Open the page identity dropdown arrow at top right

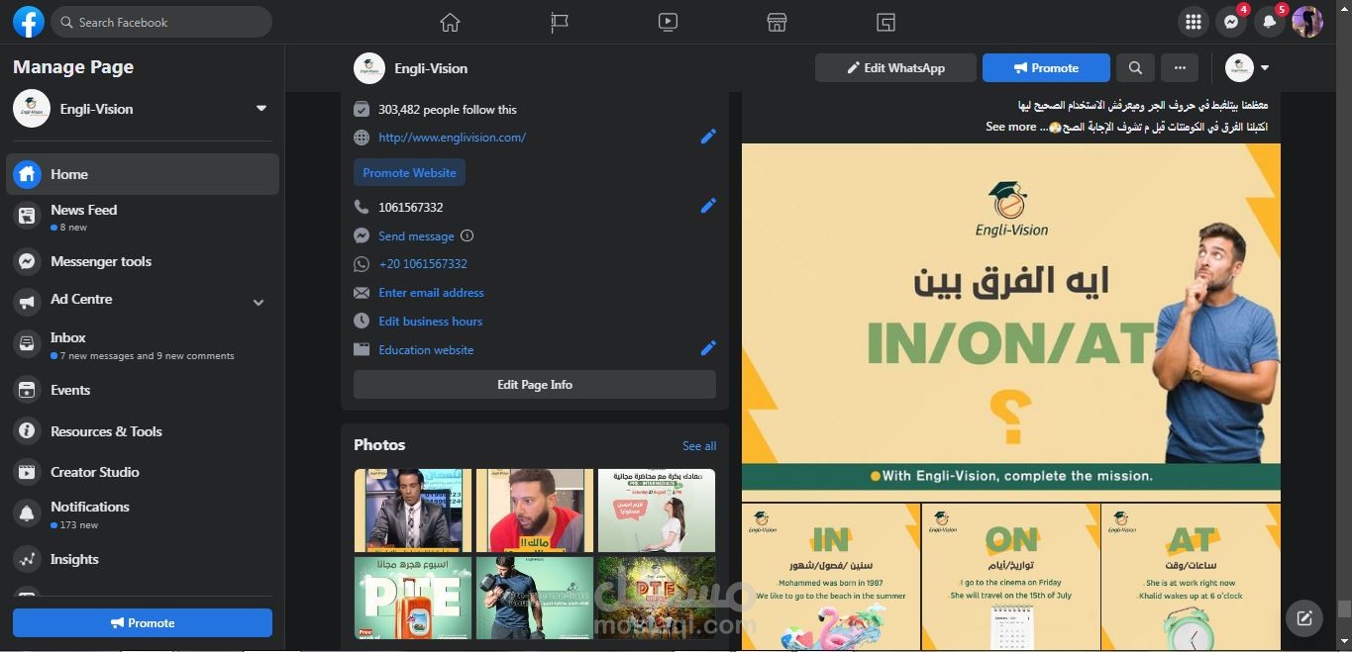tap(1265, 68)
